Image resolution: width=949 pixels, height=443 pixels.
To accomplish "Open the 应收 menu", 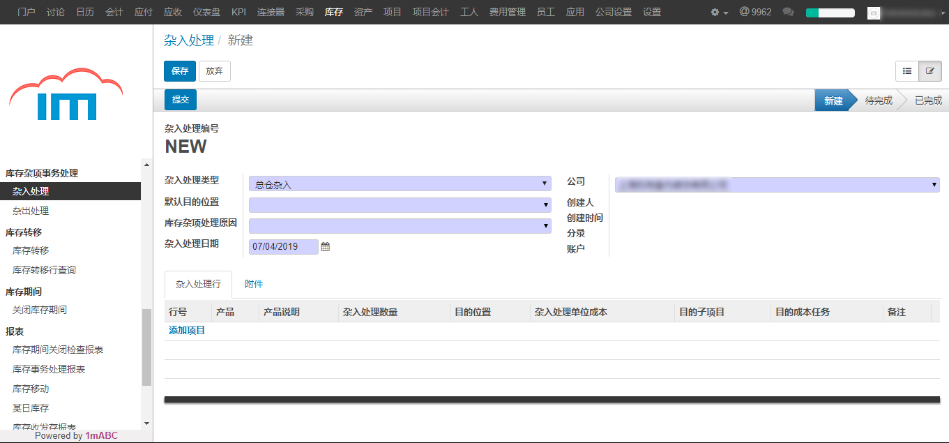I will (x=173, y=12).
